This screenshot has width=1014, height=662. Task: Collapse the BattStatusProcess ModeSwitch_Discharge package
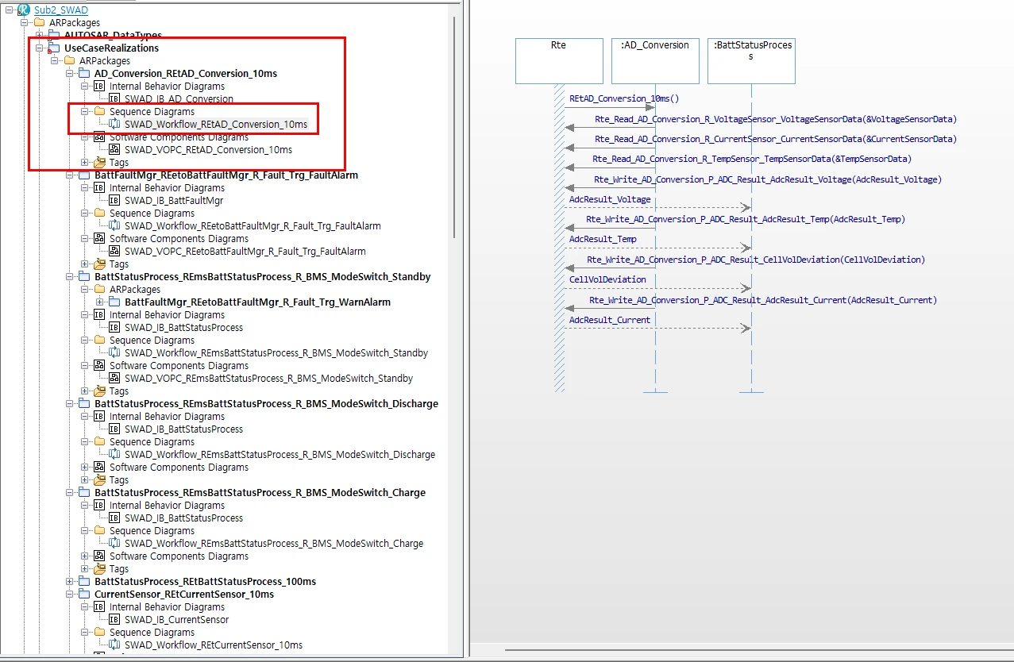tap(69, 404)
